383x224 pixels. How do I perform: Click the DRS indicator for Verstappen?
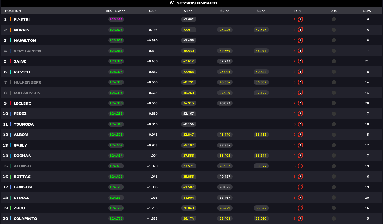point(334,51)
